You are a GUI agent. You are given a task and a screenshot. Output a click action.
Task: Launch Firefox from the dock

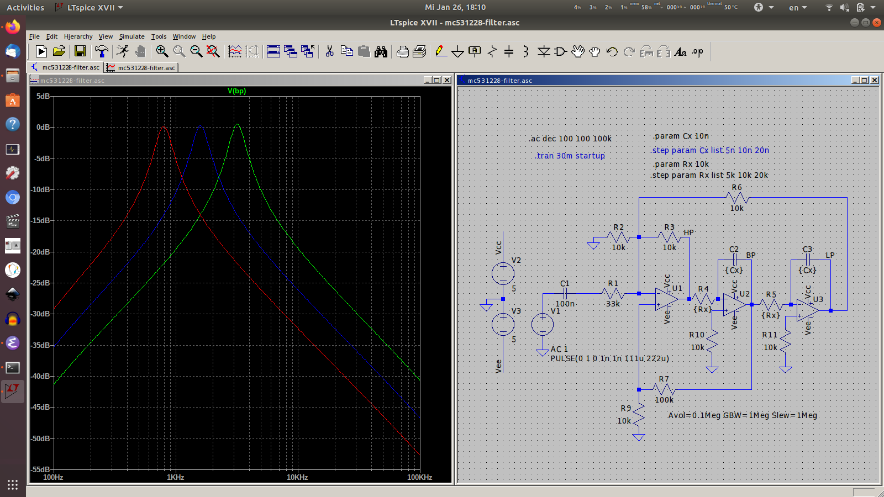pyautogui.click(x=13, y=27)
